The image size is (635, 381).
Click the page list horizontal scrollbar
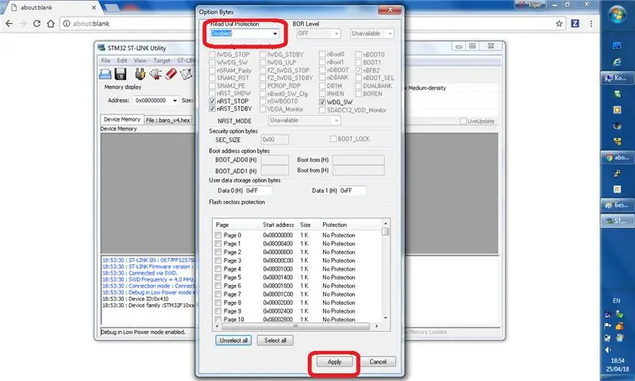click(296, 326)
